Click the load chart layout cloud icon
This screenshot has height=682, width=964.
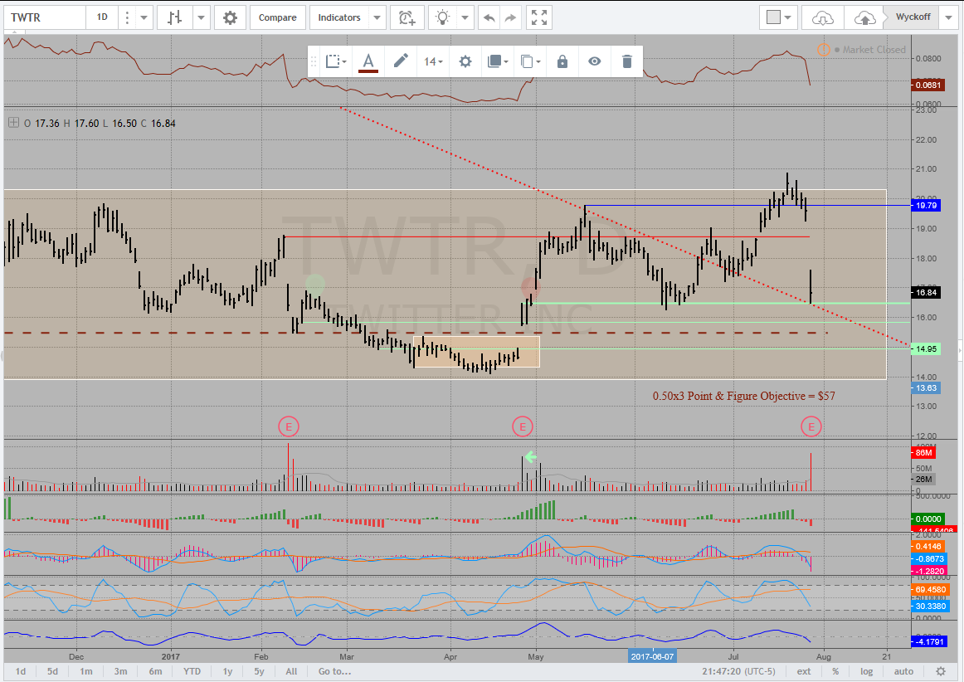(x=822, y=17)
